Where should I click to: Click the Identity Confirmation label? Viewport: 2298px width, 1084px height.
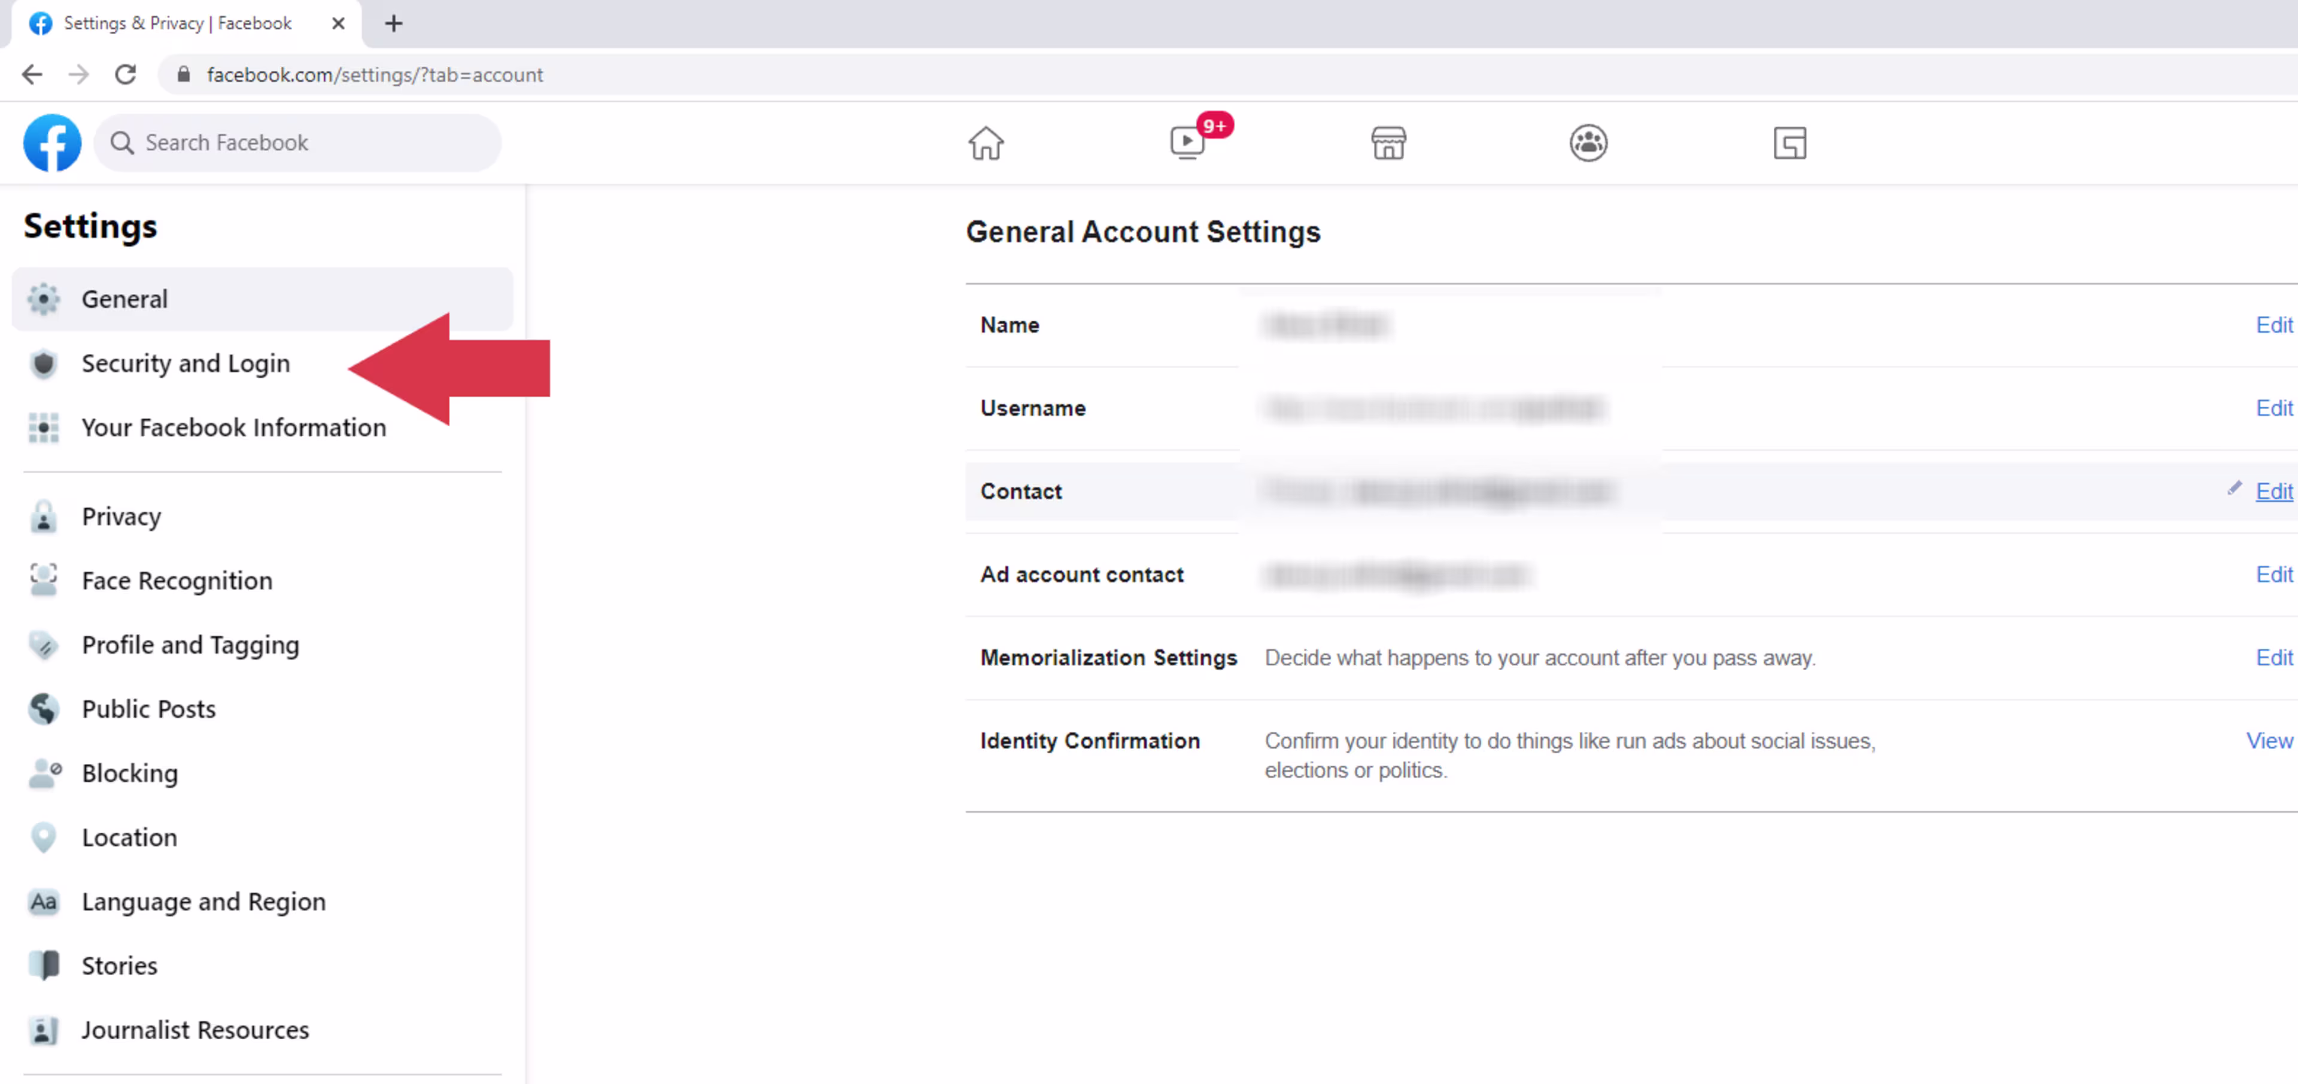click(1090, 741)
